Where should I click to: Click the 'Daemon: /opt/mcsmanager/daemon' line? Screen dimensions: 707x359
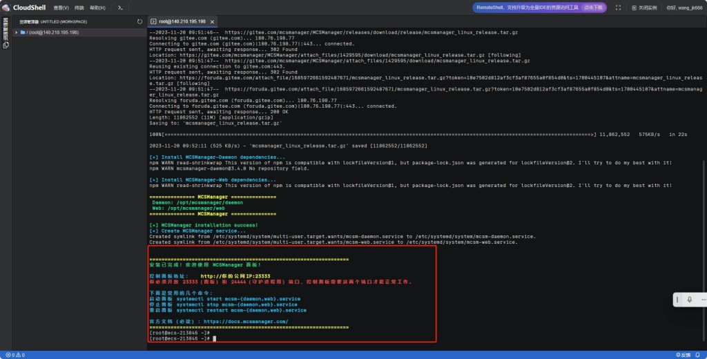(x=197, y=202)
